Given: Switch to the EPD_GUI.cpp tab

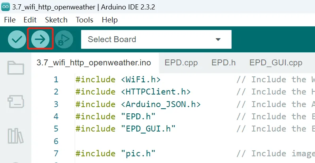Looking at the screenshot, I should tap(276, 63).
